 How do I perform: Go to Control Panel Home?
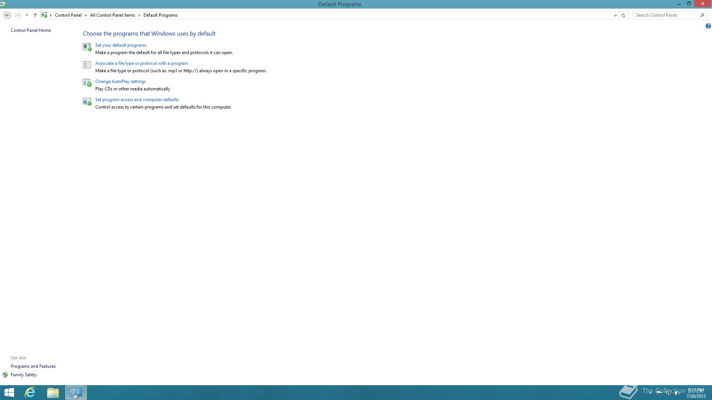[31, 30]
